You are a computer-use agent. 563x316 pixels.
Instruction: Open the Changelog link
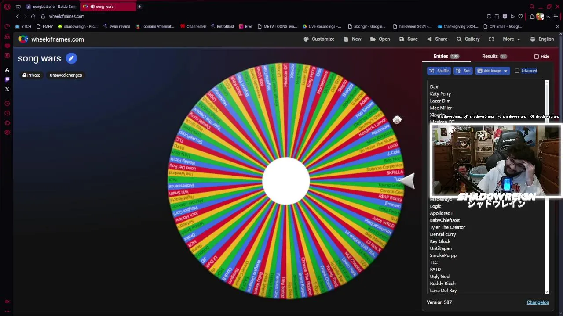coord(537,302)
